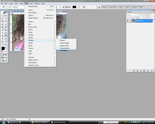
Task: Left align text button in options bar
Action: pos(64,7)
